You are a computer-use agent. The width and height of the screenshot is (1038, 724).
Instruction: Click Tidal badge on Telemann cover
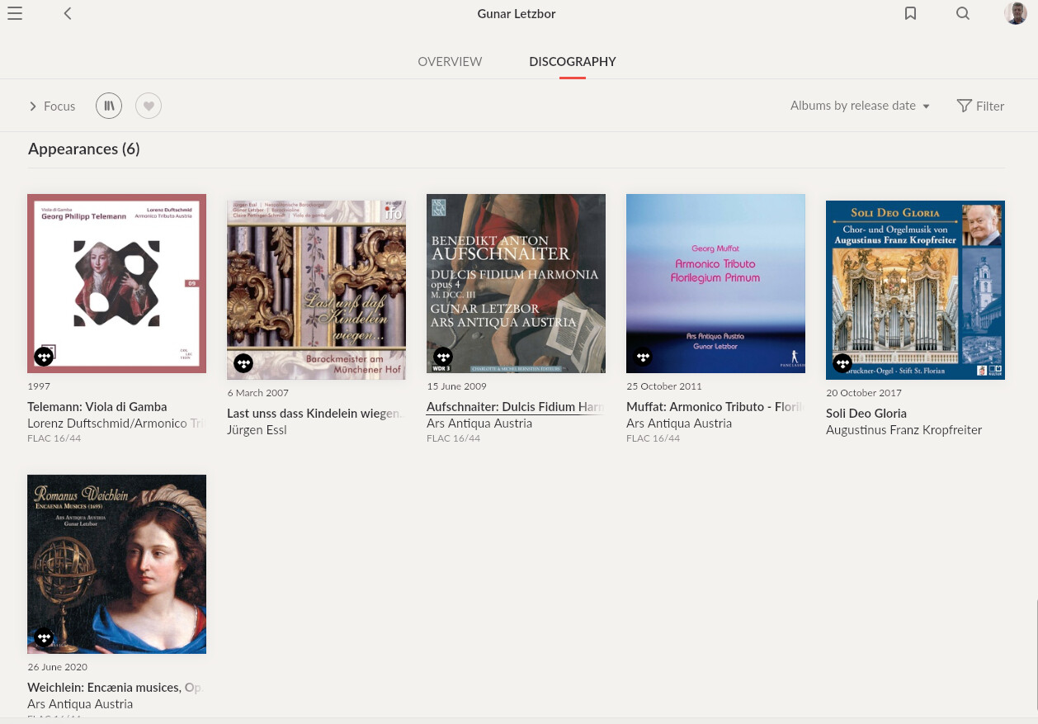44,357
